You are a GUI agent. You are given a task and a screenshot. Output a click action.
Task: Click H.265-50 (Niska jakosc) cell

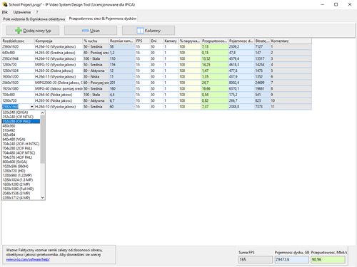coord(59,100)
